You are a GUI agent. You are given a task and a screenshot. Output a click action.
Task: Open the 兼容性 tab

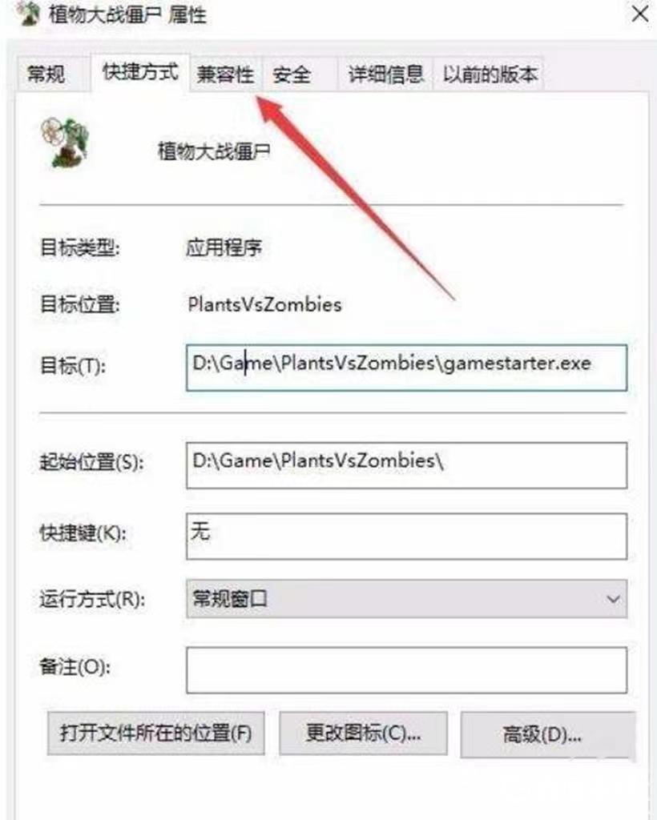pyautogui.click(x=225, y=74)
